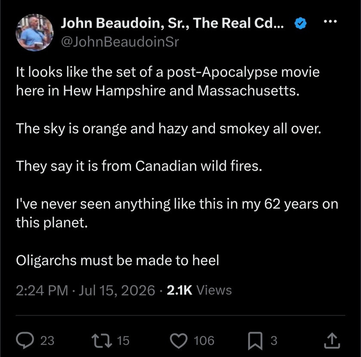This screenshot has height=357, width=361.
Task: Click the 2:24 PM timestamp
Action: point(42,290)
